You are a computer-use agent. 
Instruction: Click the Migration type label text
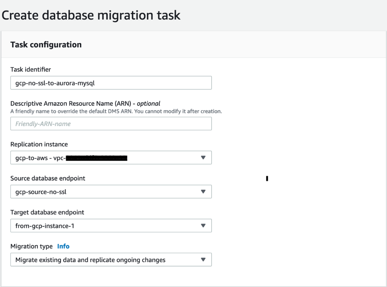pyautogui.click(x=31, y=246)
